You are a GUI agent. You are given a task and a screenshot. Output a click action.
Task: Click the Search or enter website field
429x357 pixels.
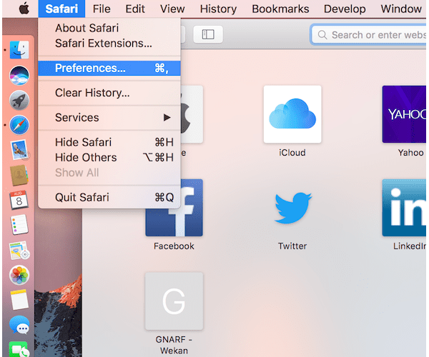(x=368, y=35)
